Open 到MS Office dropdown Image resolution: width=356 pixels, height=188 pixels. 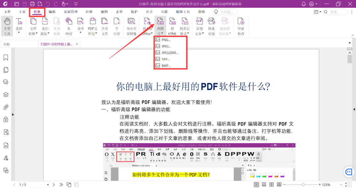tap(147, 26)
